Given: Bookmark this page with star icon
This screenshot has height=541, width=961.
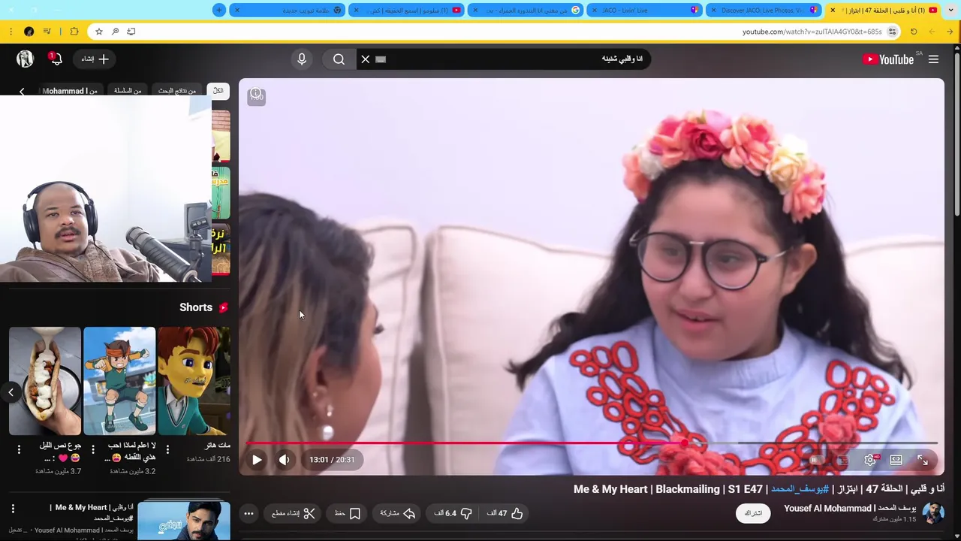Looking at the screenshot, I should 98,32.
